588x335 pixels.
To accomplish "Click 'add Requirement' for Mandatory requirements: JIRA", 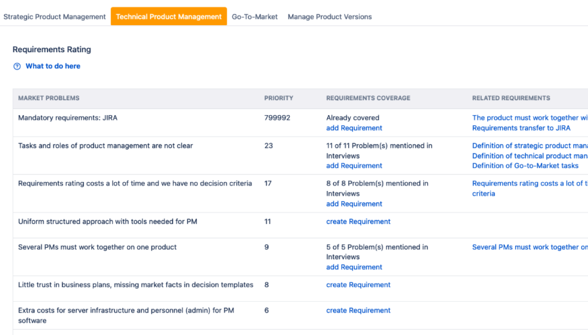I will coord(354,128).
